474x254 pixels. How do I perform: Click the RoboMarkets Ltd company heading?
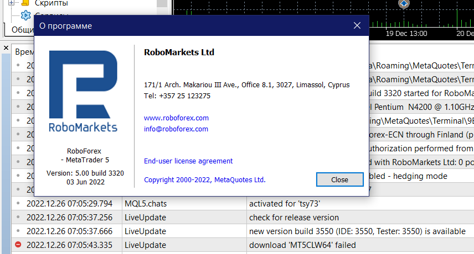tap(179, 52)
